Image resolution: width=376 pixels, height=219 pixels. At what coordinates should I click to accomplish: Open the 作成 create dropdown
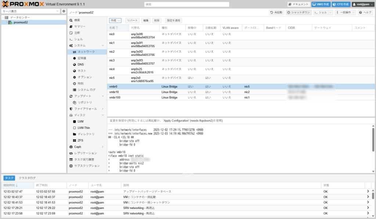click(x=115, y=21)
